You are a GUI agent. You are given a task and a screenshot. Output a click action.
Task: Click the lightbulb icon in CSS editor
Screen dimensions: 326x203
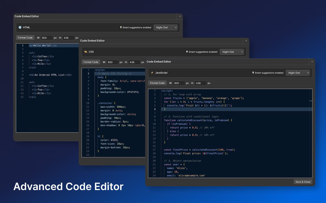tap(187, 52)
